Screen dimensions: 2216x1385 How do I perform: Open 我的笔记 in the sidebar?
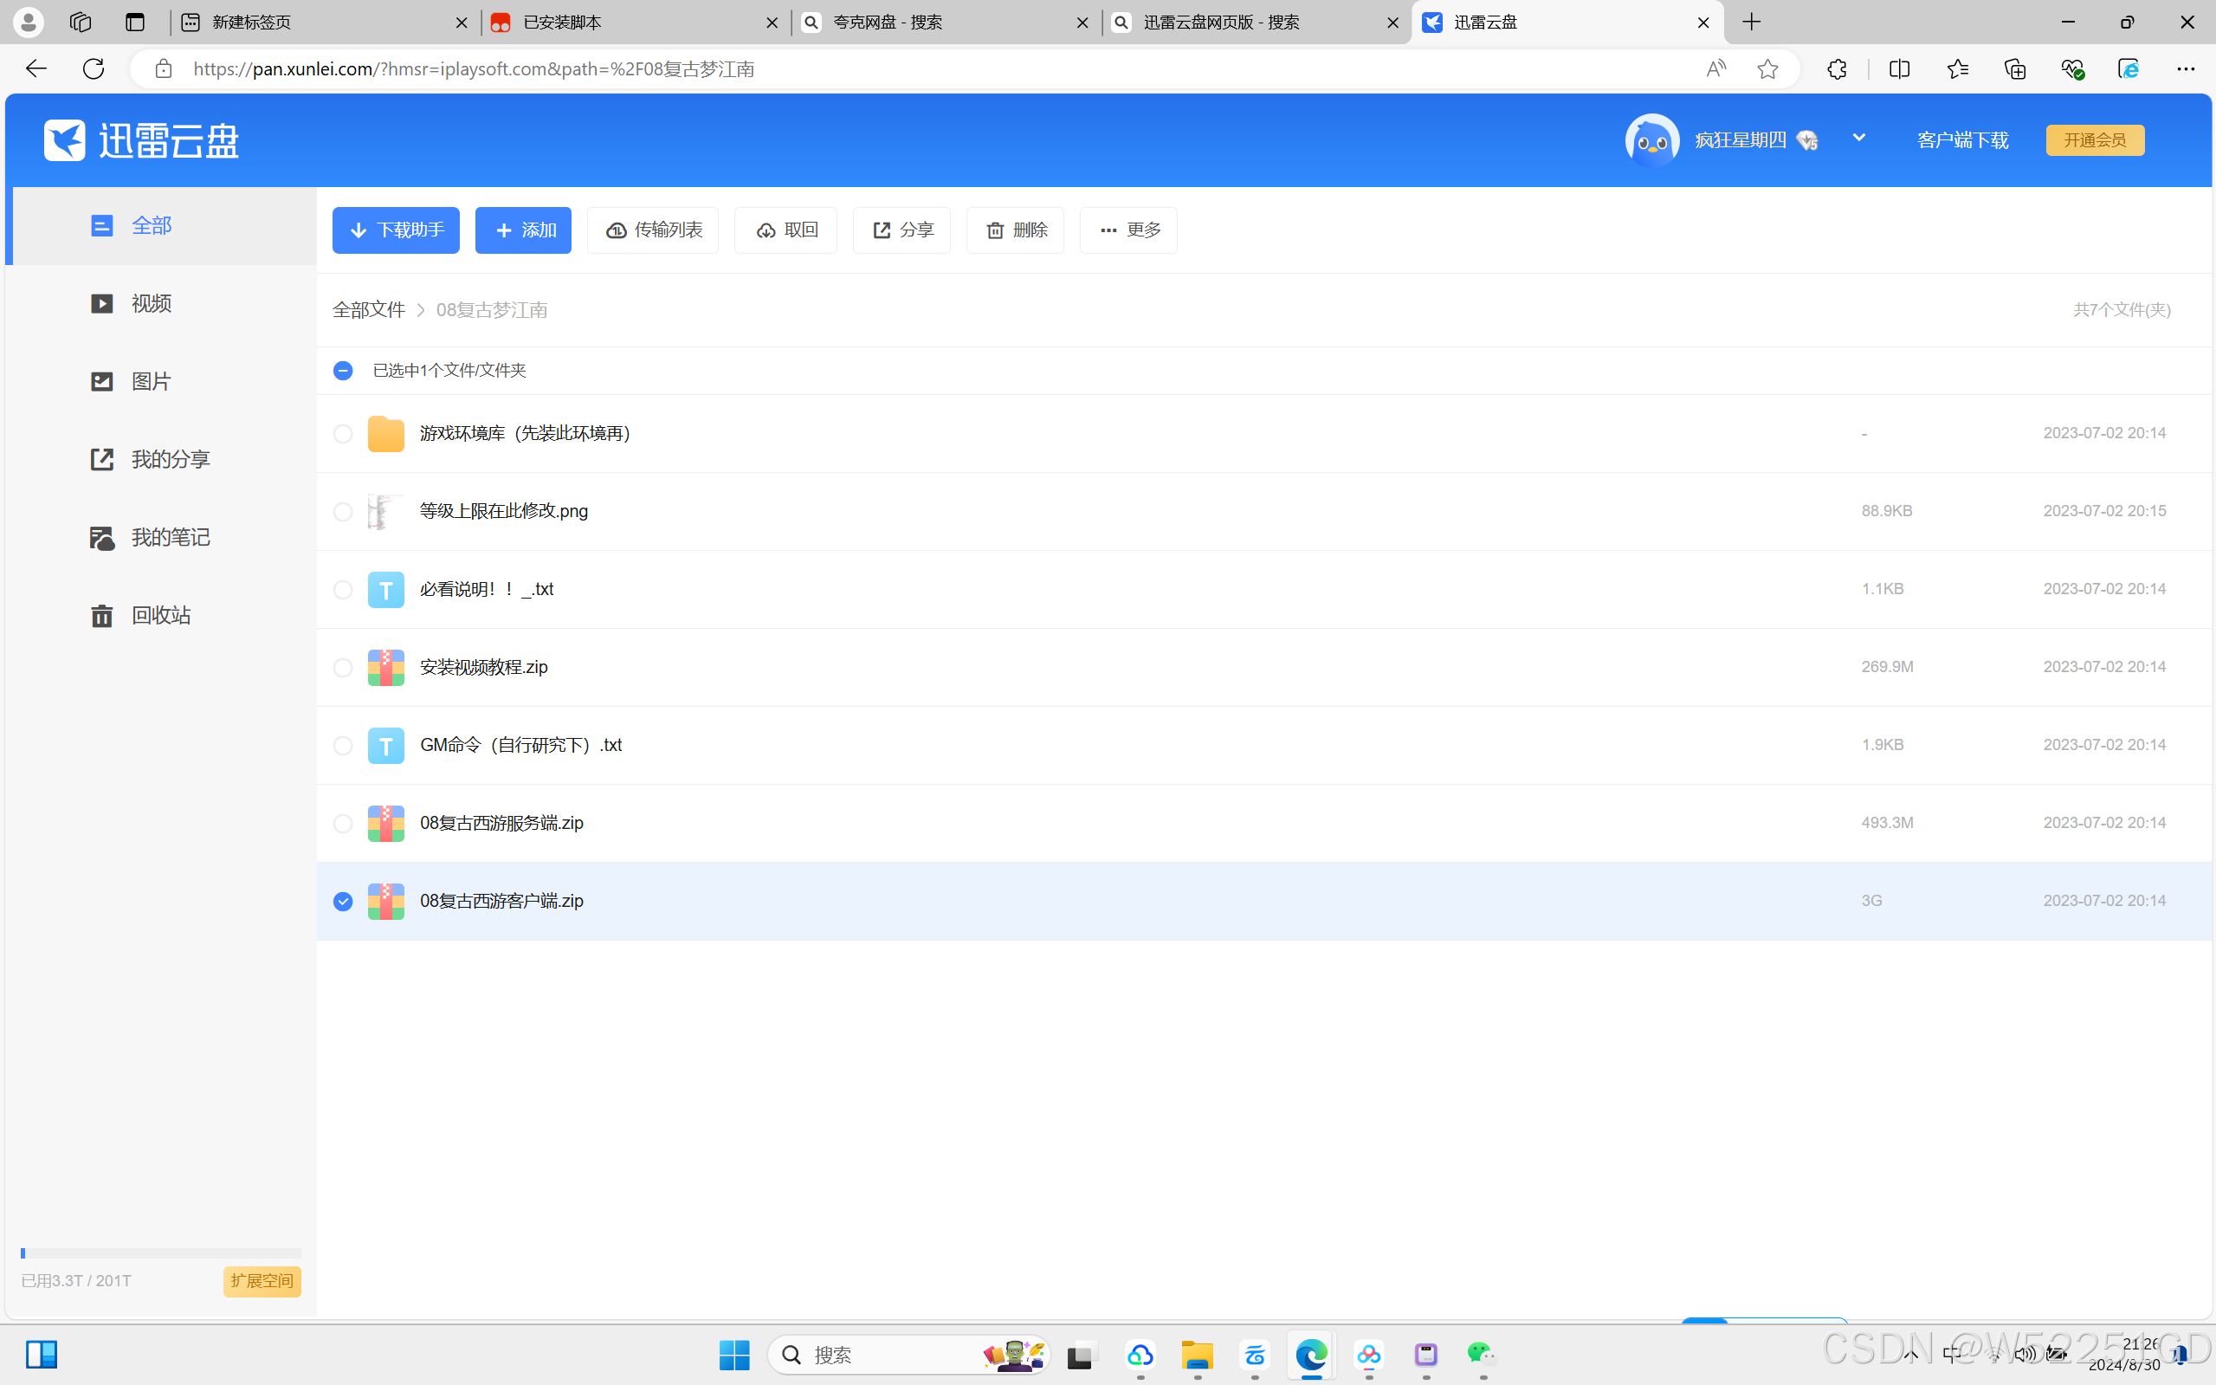[170, 538]
